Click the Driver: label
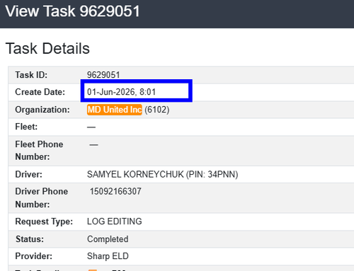354x271 pixels. pyautogui.click(x=28, y=174)
